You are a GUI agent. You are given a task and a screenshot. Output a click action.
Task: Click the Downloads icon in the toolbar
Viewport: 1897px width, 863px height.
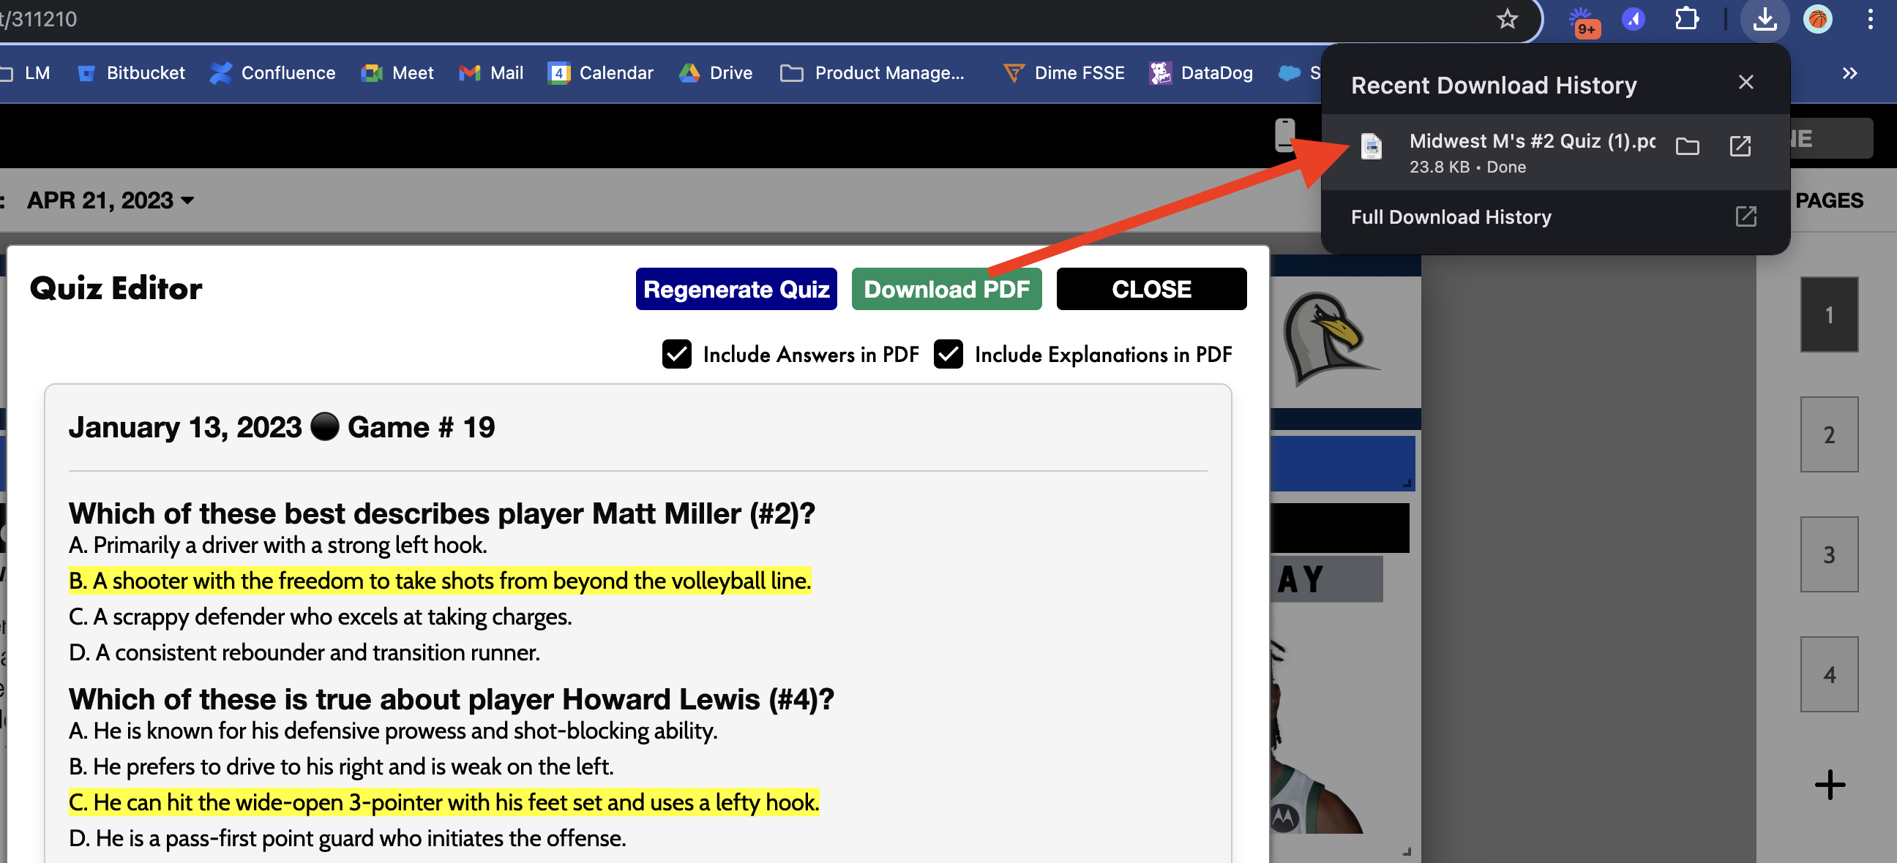pos(1764,18)
